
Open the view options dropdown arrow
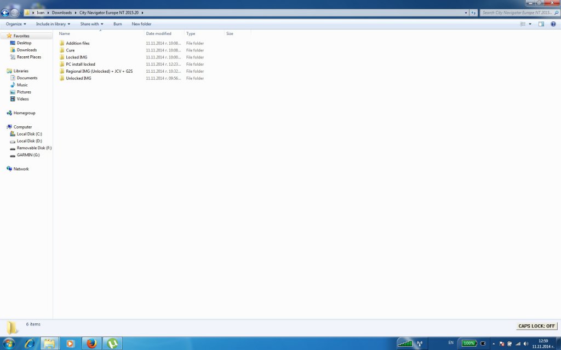coord(530,24)
